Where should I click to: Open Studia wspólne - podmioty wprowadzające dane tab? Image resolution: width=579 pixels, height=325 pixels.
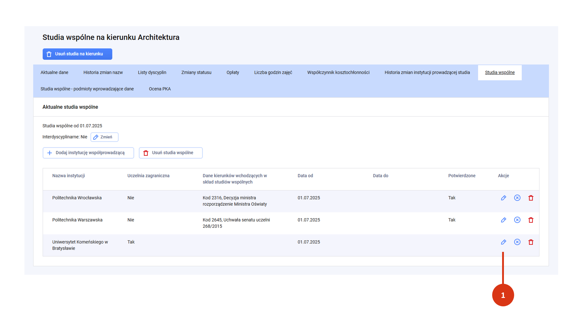pos(87,89)
